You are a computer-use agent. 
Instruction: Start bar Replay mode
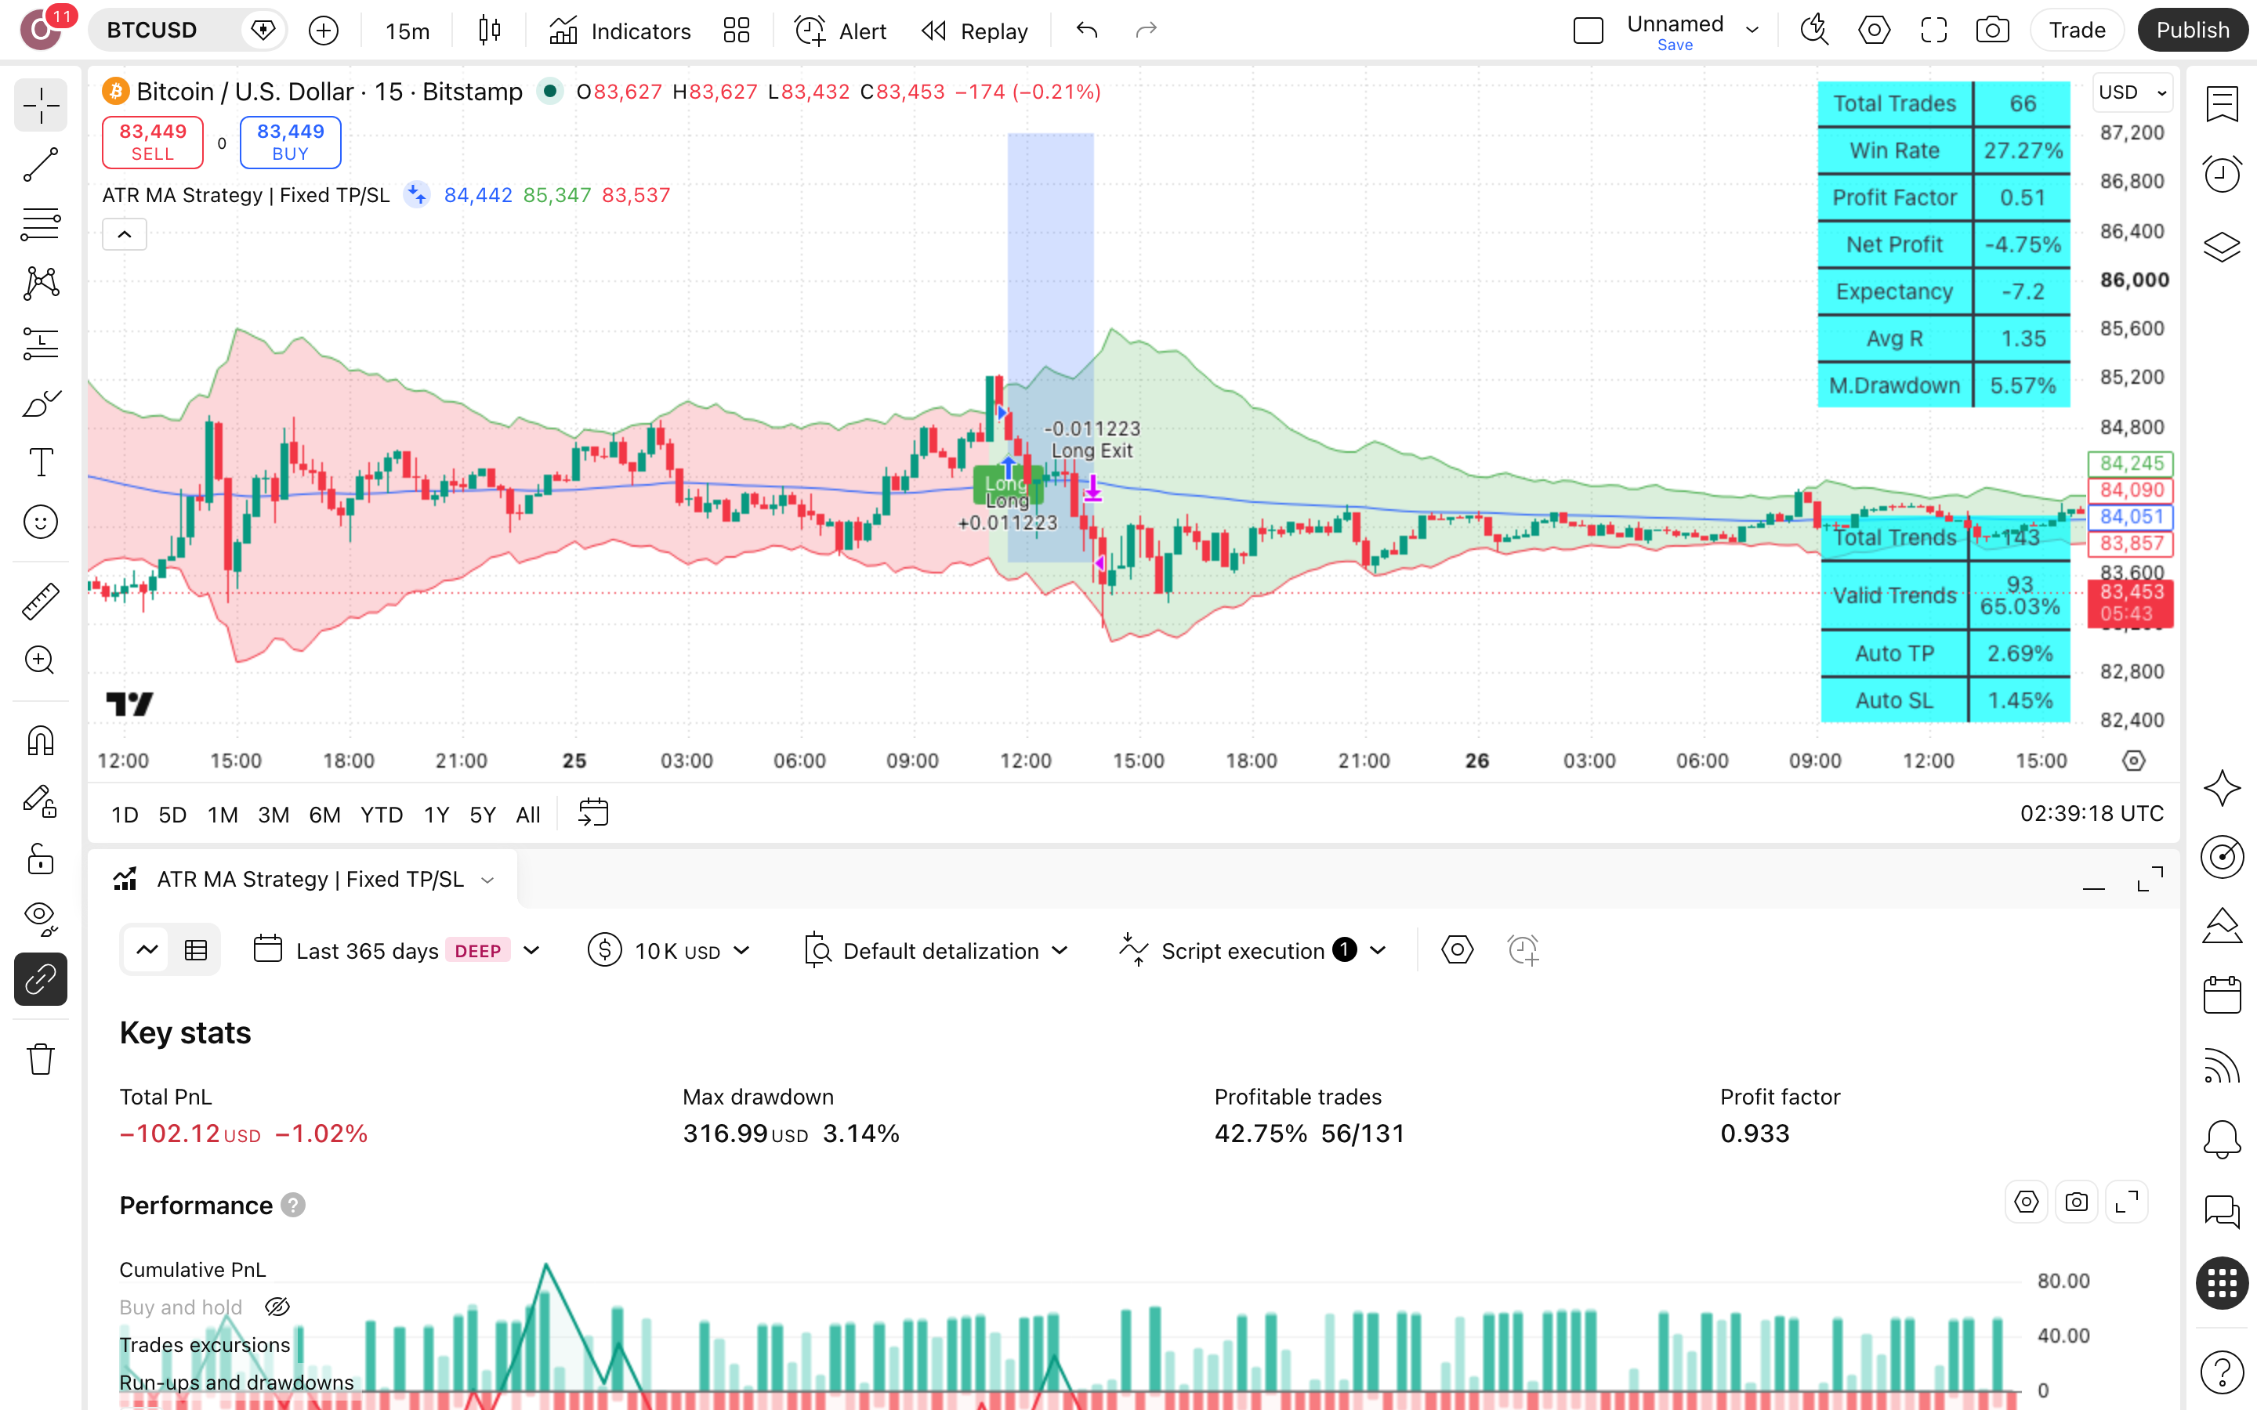[x=975, y=31]
